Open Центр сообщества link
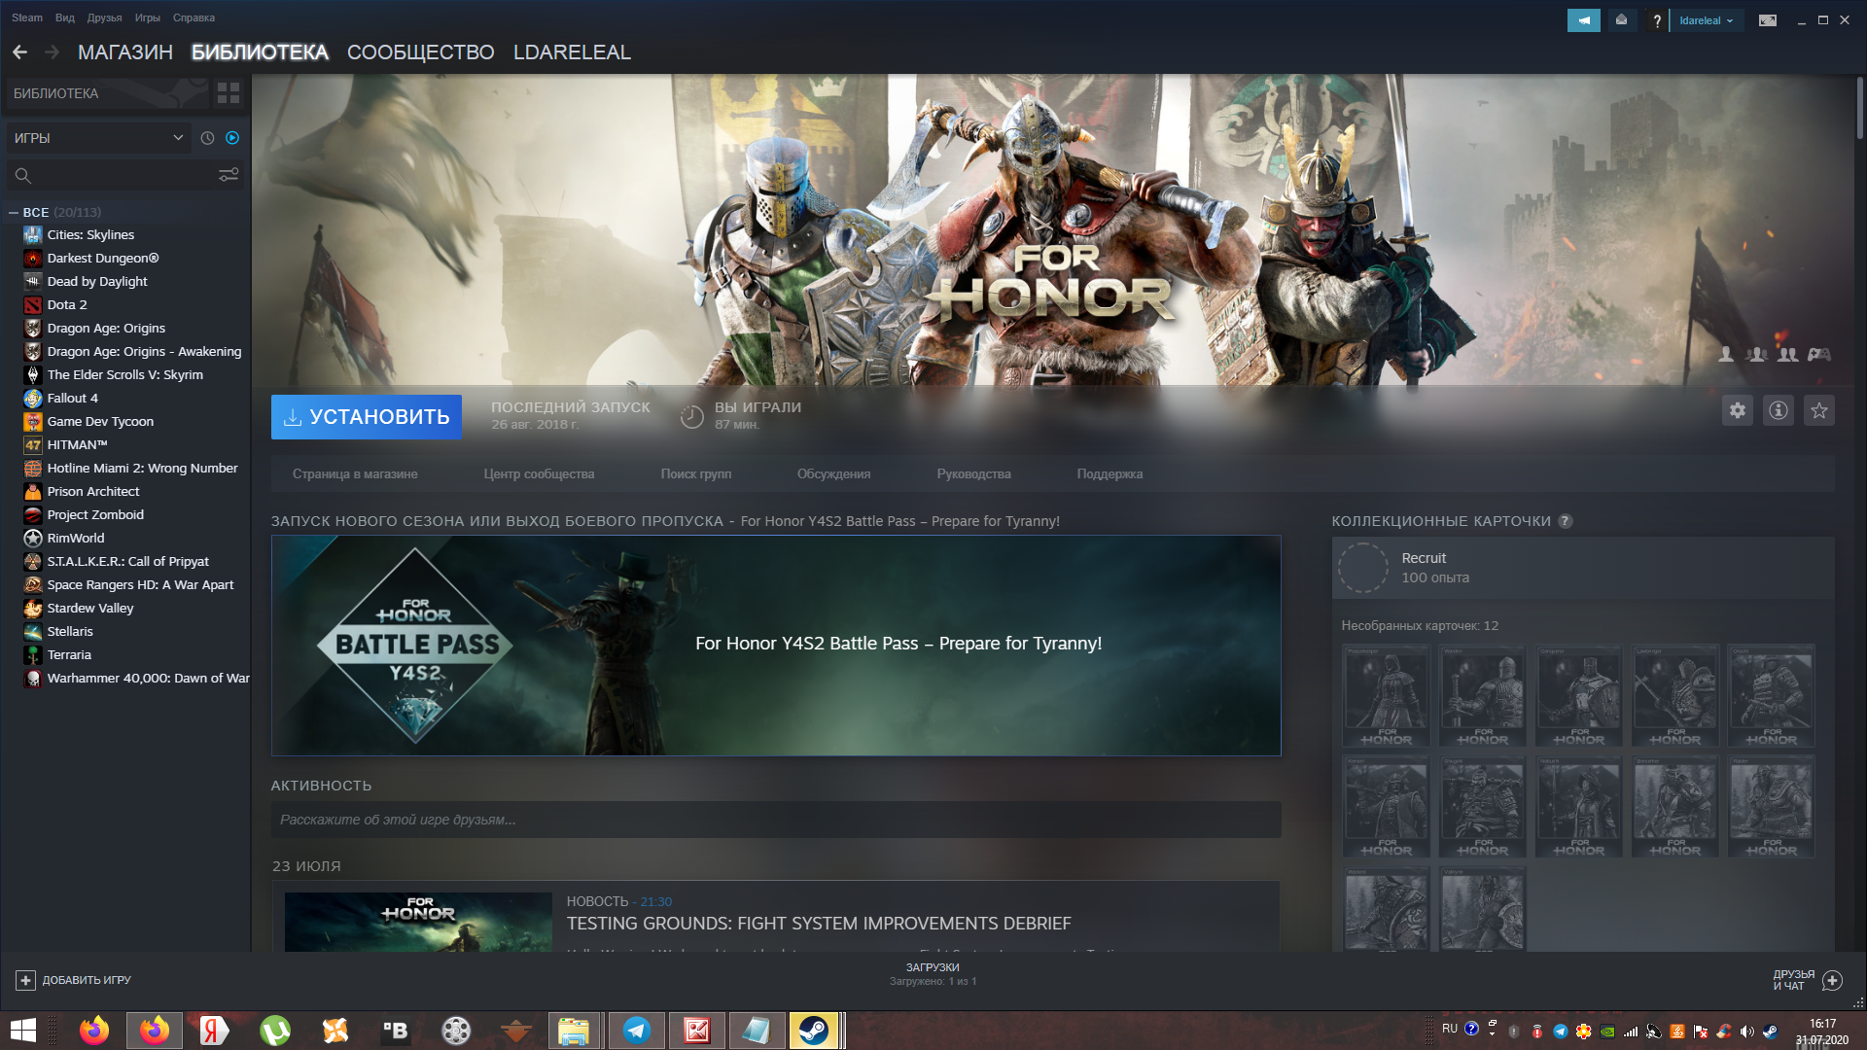The height and width of the screenshot is (1050, 1867). point(539,474)
